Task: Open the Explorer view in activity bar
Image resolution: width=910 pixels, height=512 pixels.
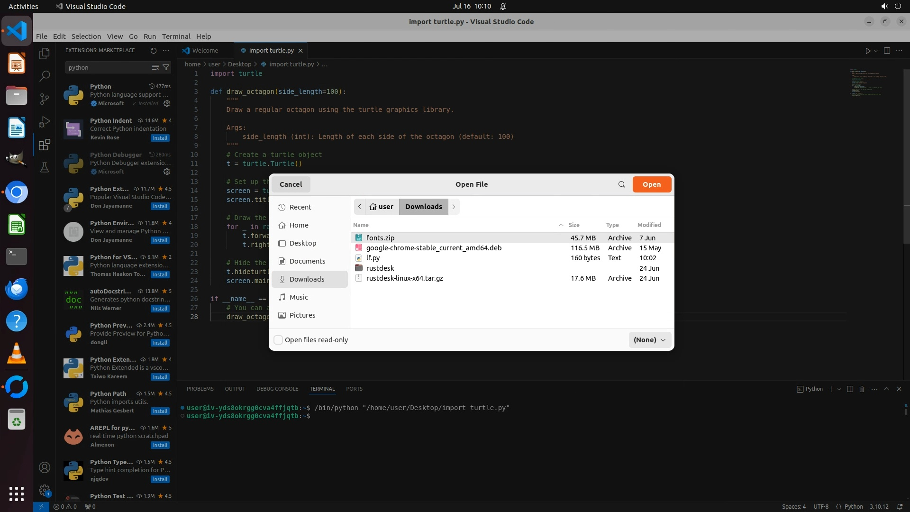Action: [45, 54]
